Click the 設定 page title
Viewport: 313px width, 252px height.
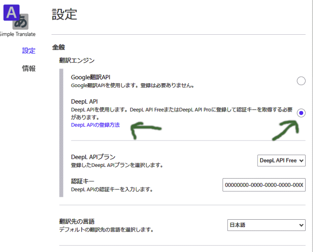(x=65, y=14)
